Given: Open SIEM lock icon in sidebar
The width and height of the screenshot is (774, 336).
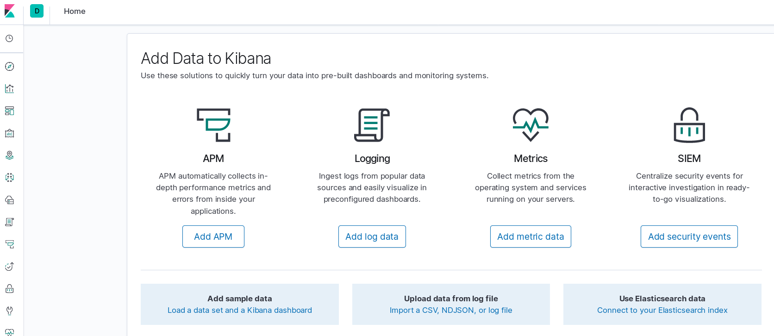Looking at the screenshot, I should [9, 289].
